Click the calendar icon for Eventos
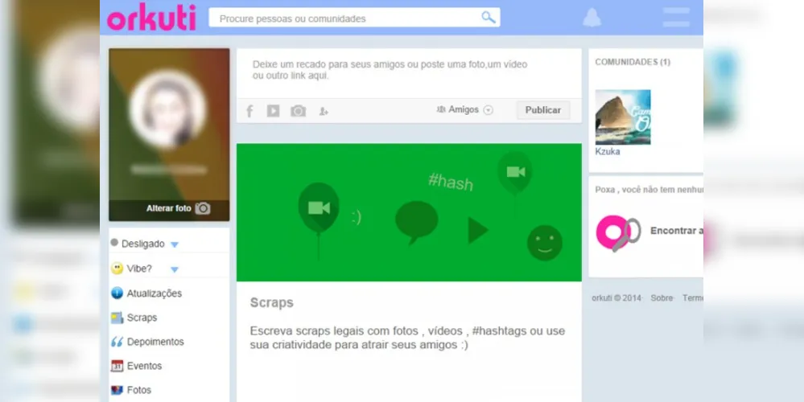 pos(117,366)
